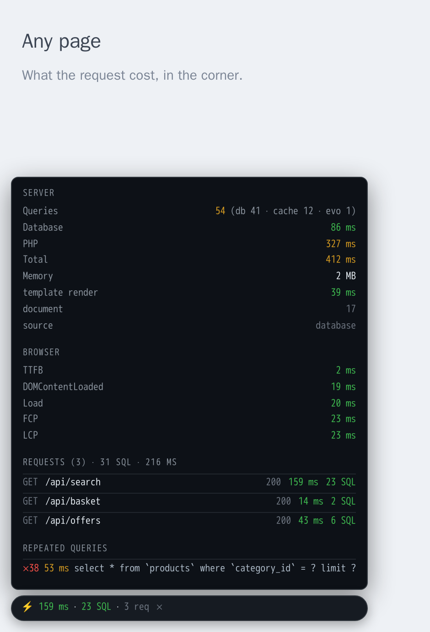Click the '6 SQL' count for /api/offers
Screen dimensions: 430x632
click(343, 521)
